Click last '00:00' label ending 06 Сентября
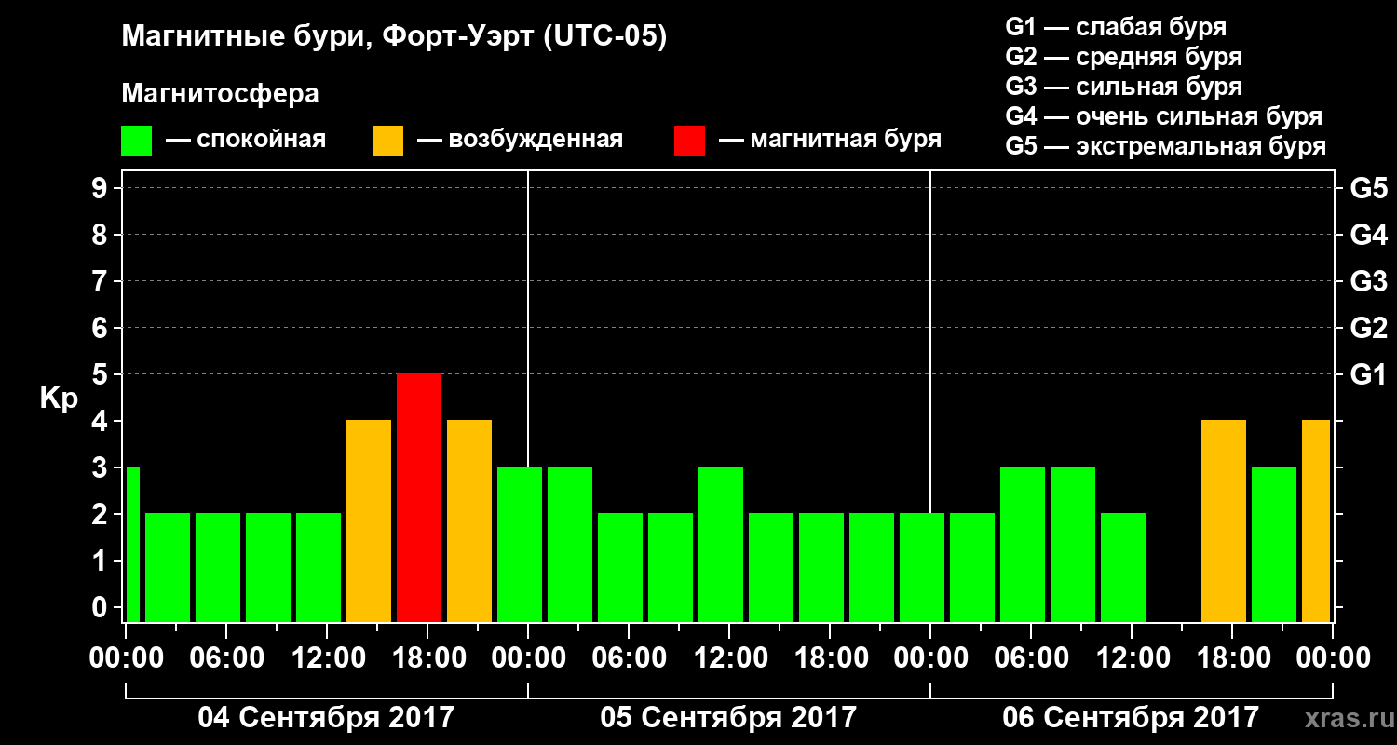 1333,657
